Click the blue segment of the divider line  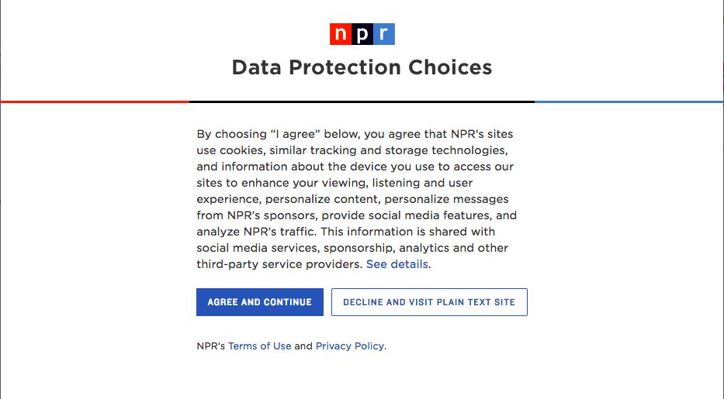pyautogui.click(x=629, y=101)
